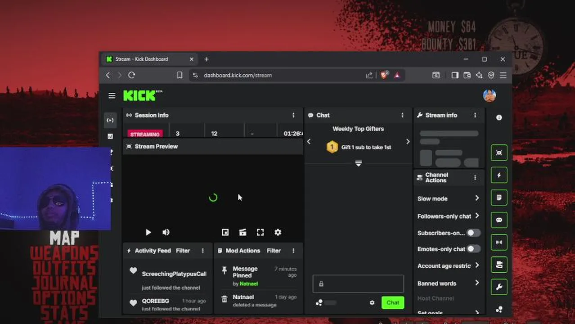
Task: Toggle the Mod Actions note widget icon
Action: (499, 198)
